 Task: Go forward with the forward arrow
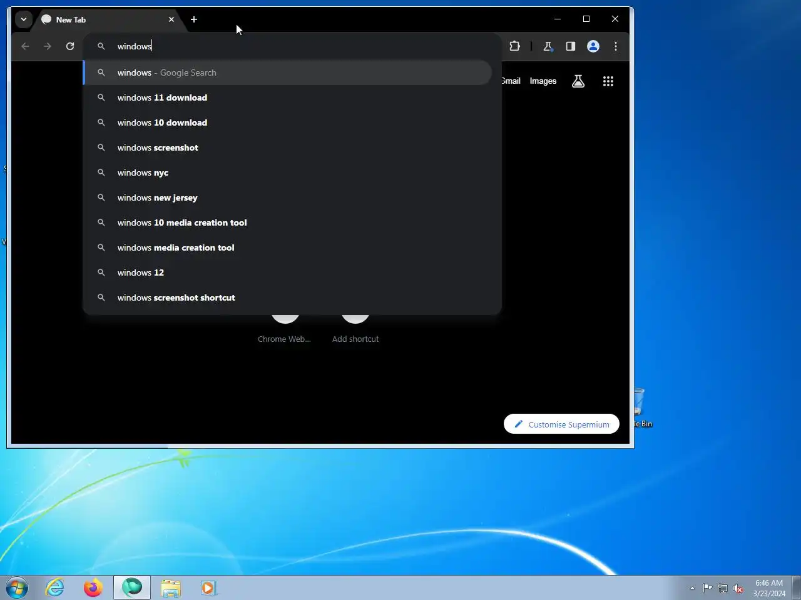[x=48, y=46]
